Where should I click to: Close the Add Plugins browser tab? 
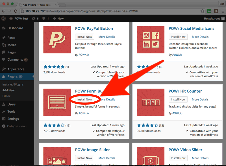55,5
